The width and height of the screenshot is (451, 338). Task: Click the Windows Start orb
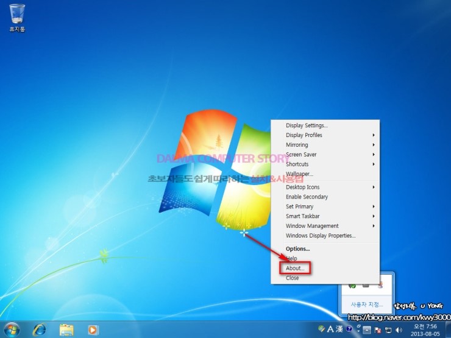point(12,329)
